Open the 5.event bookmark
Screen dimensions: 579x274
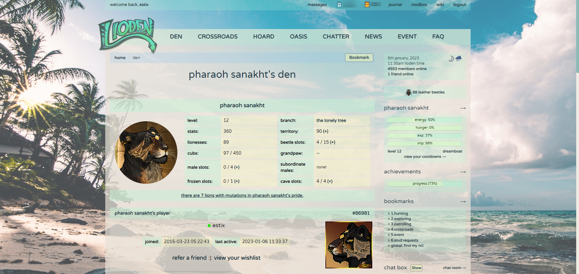click(398, 235)
